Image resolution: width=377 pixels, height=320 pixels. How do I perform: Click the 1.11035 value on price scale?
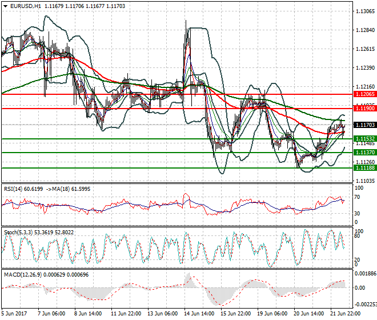click(364, 181)
